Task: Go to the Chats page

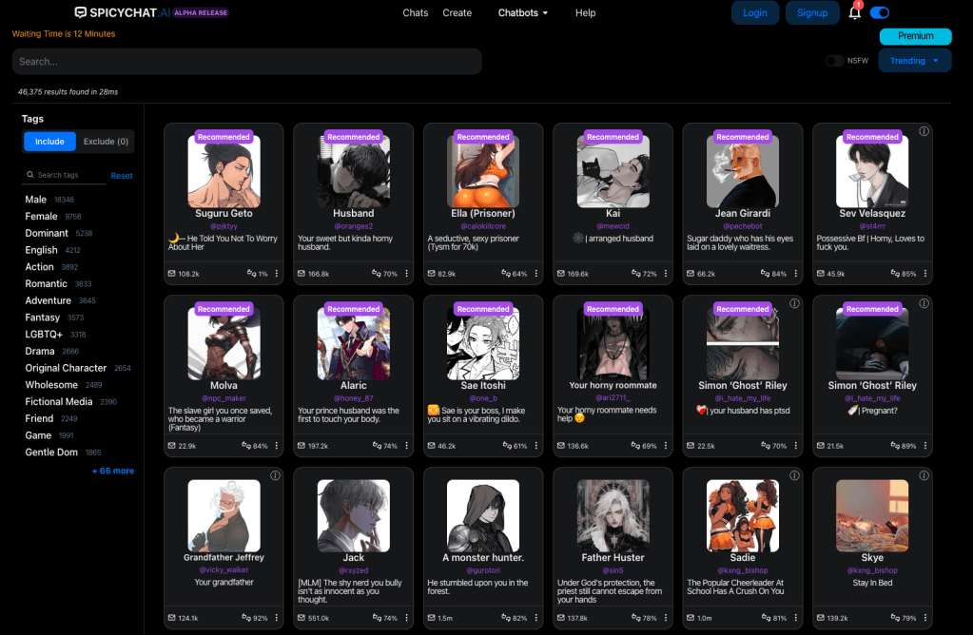Action: tap(415, 13)
